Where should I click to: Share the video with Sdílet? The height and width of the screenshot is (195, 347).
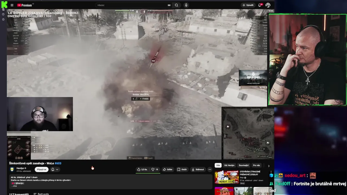tap(168, 170)
